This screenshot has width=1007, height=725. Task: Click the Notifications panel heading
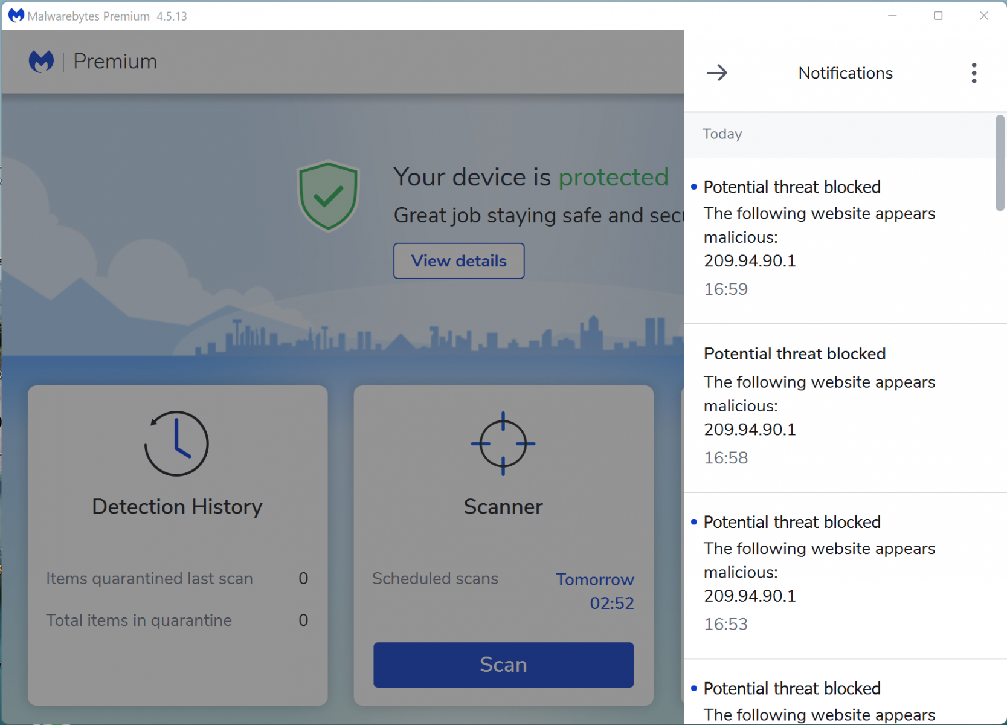coord(845,73)
